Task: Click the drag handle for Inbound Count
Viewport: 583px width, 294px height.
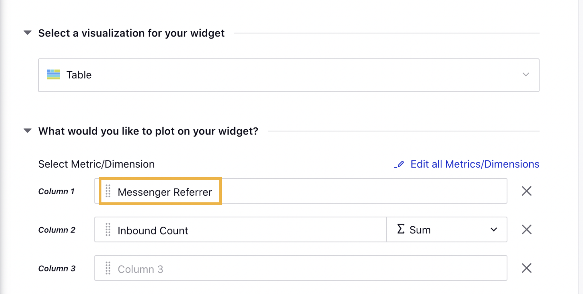Action: [108, 230]
